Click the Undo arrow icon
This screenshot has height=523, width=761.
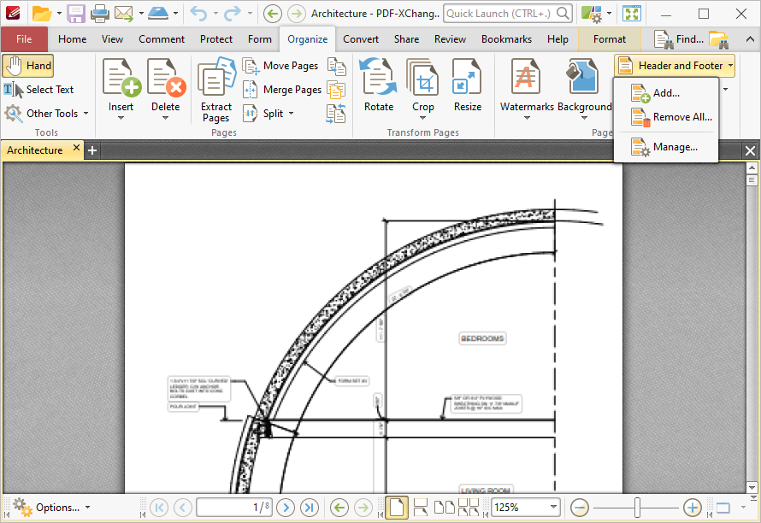(x=198, y=14)
